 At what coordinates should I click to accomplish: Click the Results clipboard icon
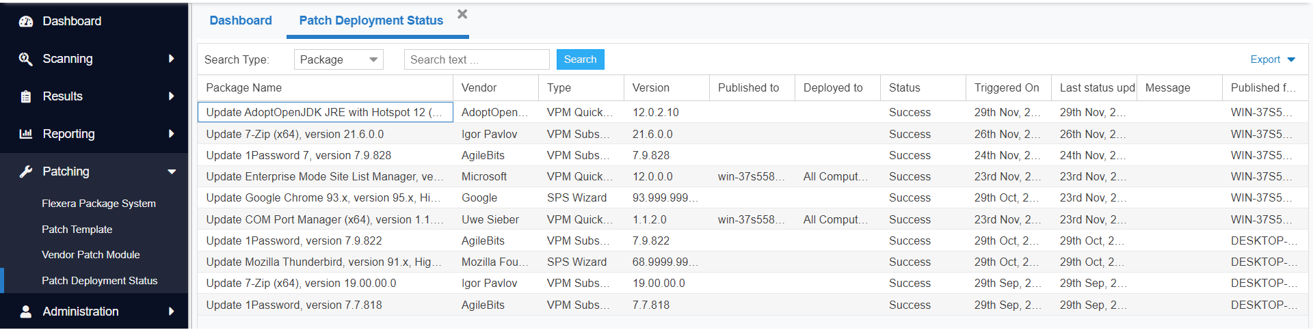[x=26, y=96]
